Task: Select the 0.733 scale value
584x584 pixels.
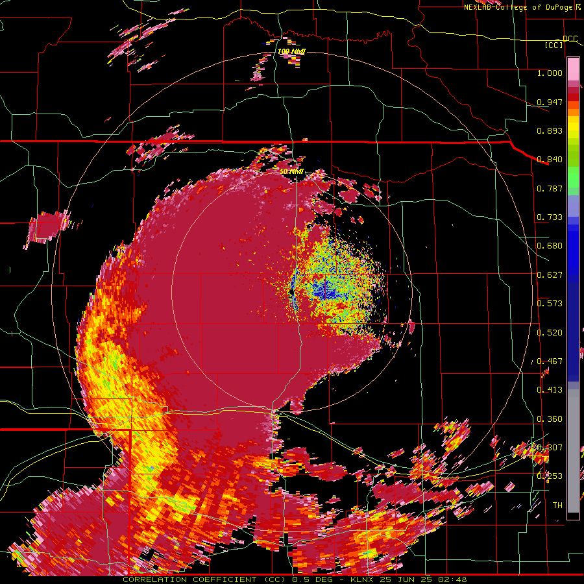Action: pos(550,217)
